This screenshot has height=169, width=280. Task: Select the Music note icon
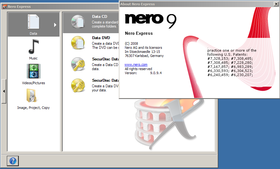point(34,47)
